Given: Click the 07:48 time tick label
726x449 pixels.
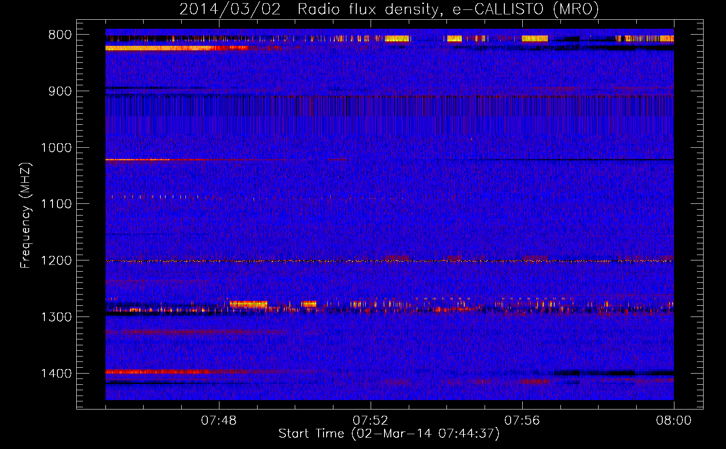Looking at the screenshot, I should click(219, 421).
